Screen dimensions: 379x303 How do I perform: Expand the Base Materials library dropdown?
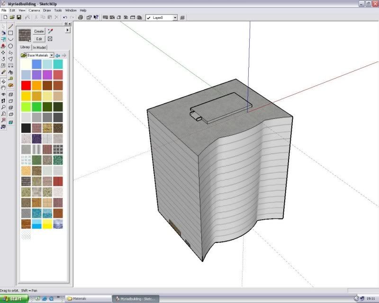click(52, 55)
